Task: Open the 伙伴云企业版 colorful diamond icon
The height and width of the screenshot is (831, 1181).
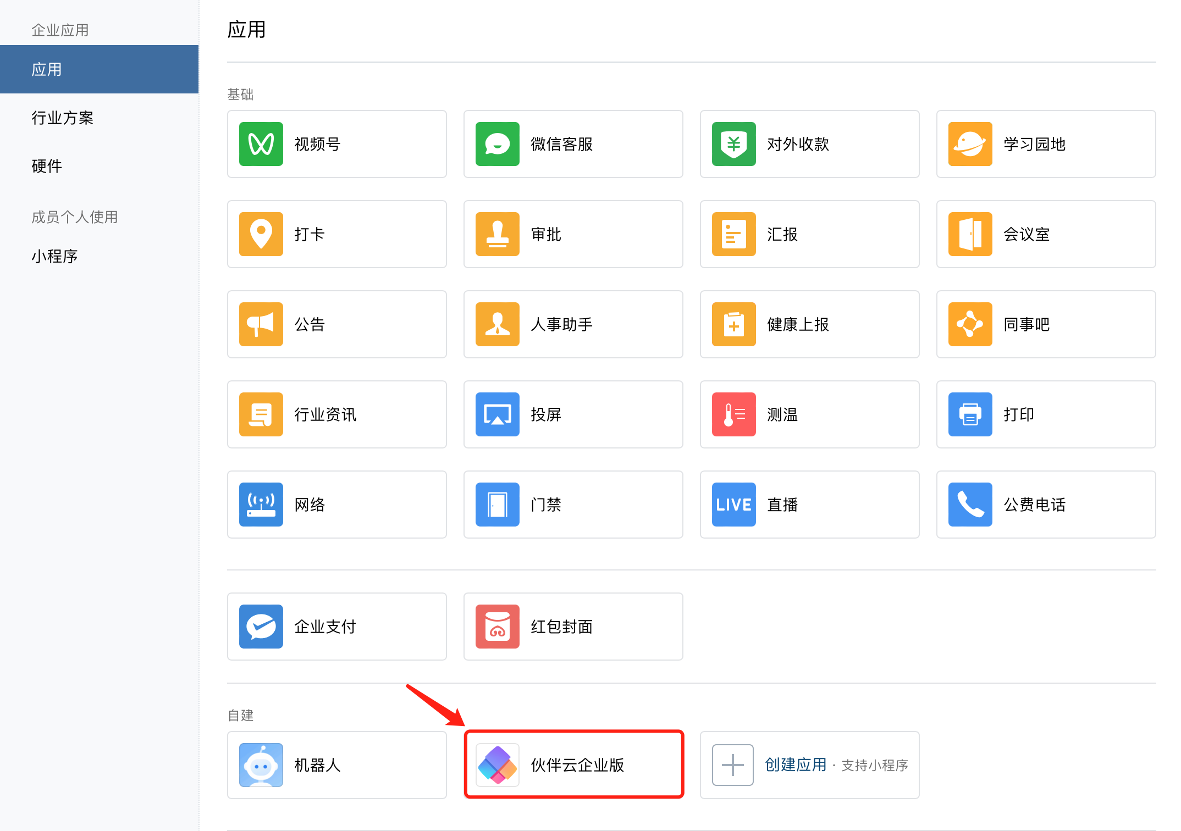Action: click(498, 765)
